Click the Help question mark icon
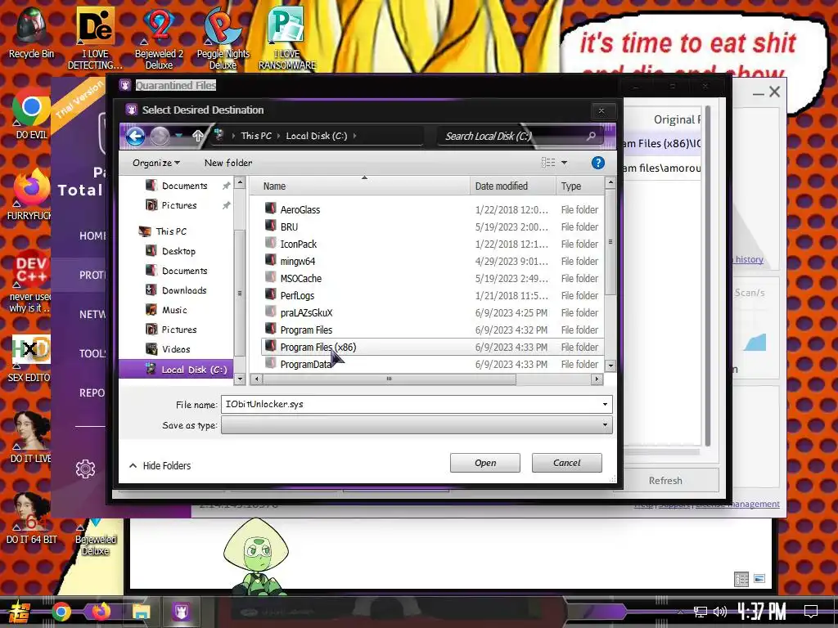The width and height of the screenshot is (838, 628). [598, 163]
